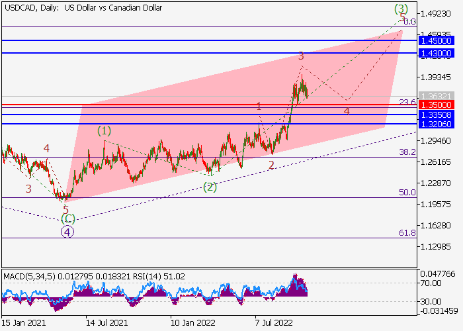This screenshot has height=331, width=463.
Task: Click red wave 5 label above green (C)
Action: click(x=65, y=210)
